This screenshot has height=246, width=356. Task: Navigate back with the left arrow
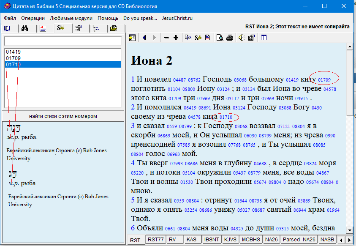pyautogui.click(x=144, y=38)
